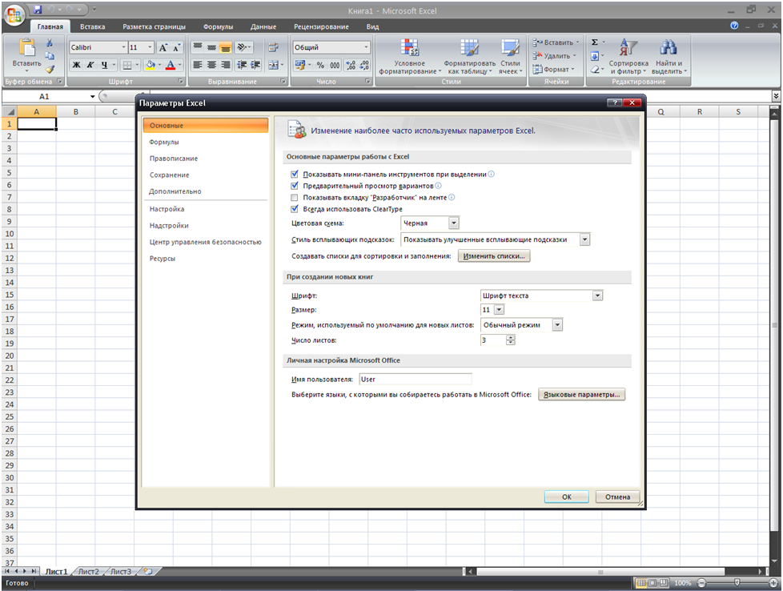Viewport: 783px width, 591px height.
Task: Open the ribbon font size dropdown
Action: click(x=150, y=47)
